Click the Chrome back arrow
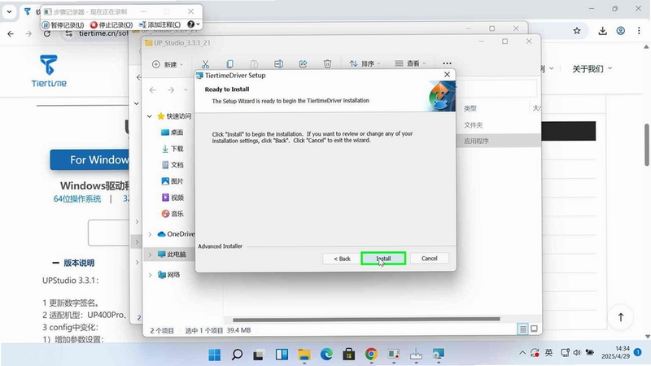 click(x=11, y=33)
